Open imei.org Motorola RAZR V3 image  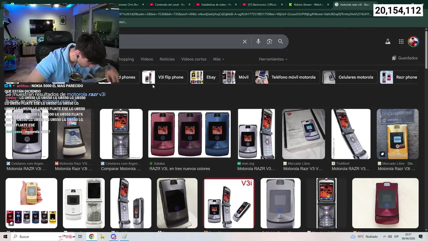(x=256, y=134)
